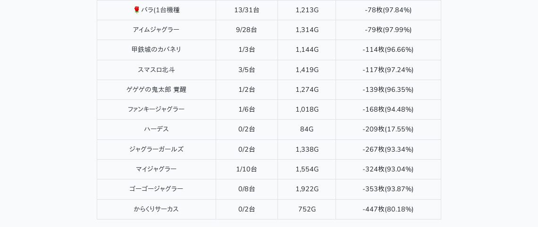
Task: Click the ハーデス machine name
Action: [156, 129]
